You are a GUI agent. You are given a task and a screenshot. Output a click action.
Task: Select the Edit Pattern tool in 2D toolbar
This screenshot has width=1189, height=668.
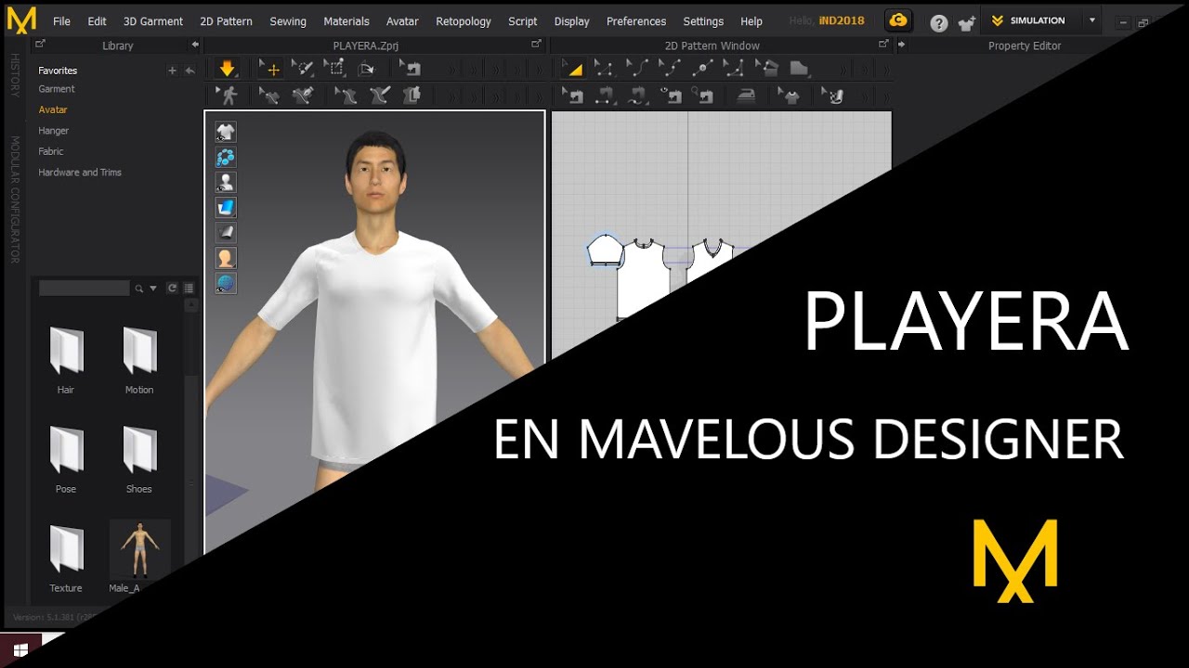coord(605,68)
